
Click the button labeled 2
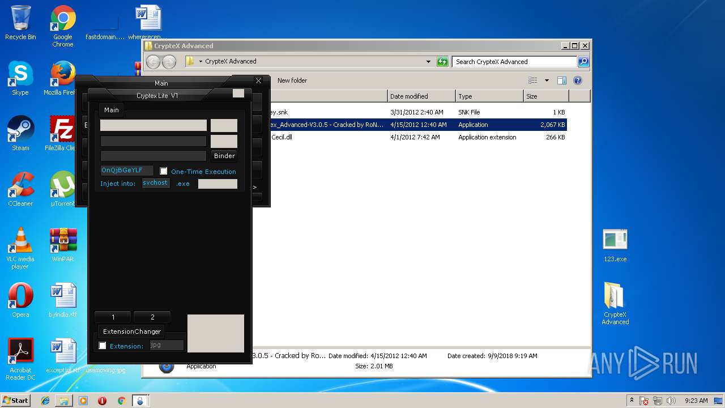152,317
